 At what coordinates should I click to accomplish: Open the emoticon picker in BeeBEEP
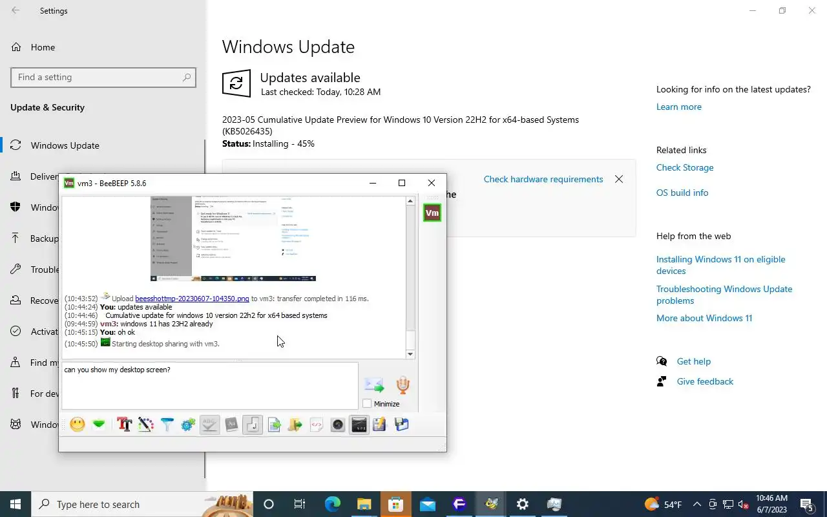tap(78, 425)
